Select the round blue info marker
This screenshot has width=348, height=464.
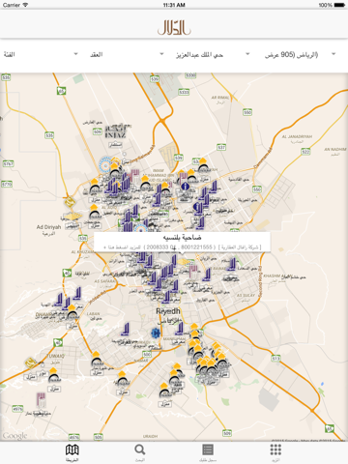click(185, 186)
